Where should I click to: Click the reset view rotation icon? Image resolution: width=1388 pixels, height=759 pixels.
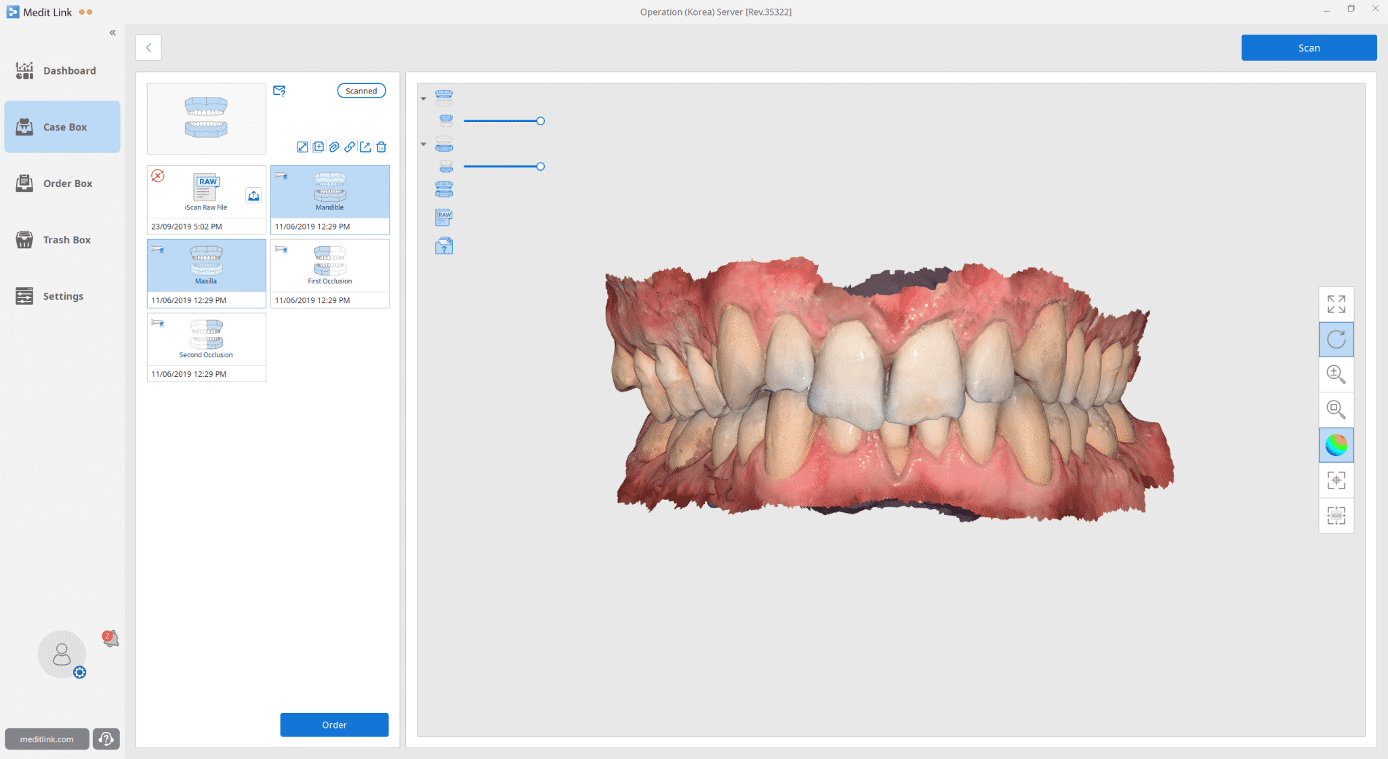pos(1336,338)
